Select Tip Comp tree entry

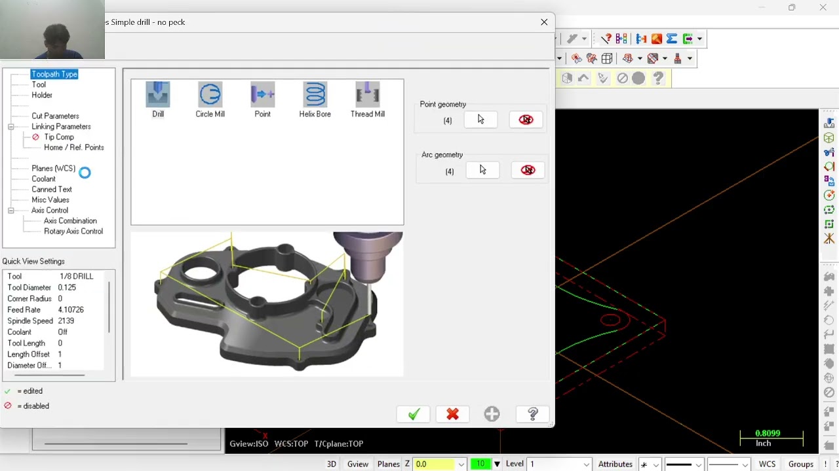59,137
